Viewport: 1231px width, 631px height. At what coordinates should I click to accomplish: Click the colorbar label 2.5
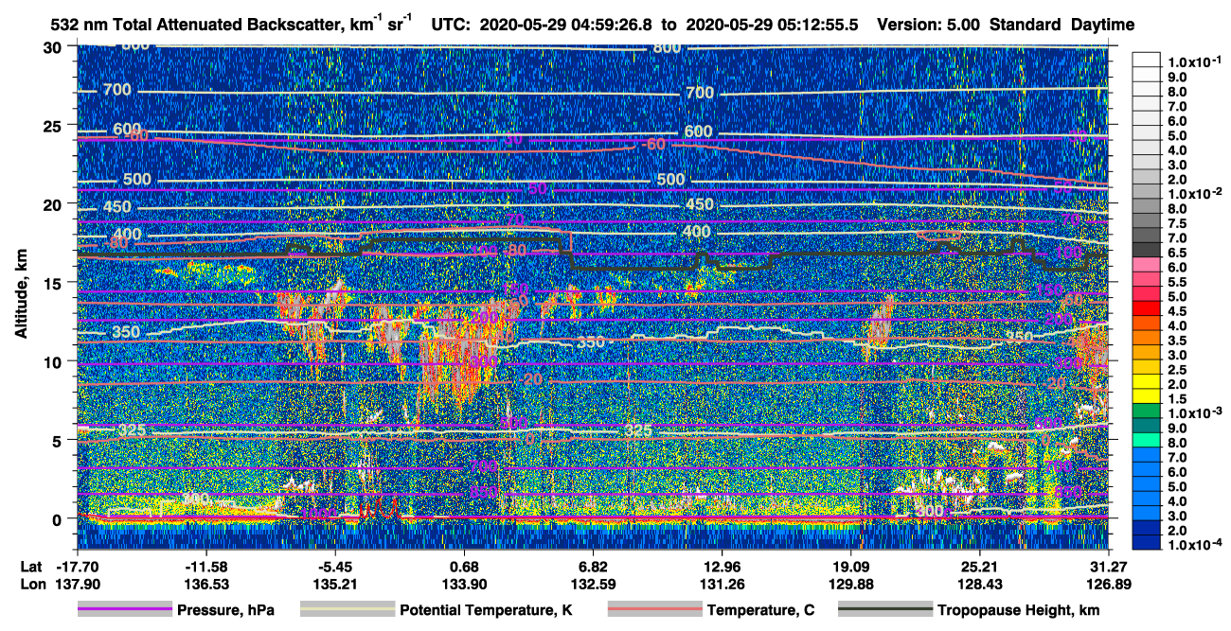point(1179,370)
